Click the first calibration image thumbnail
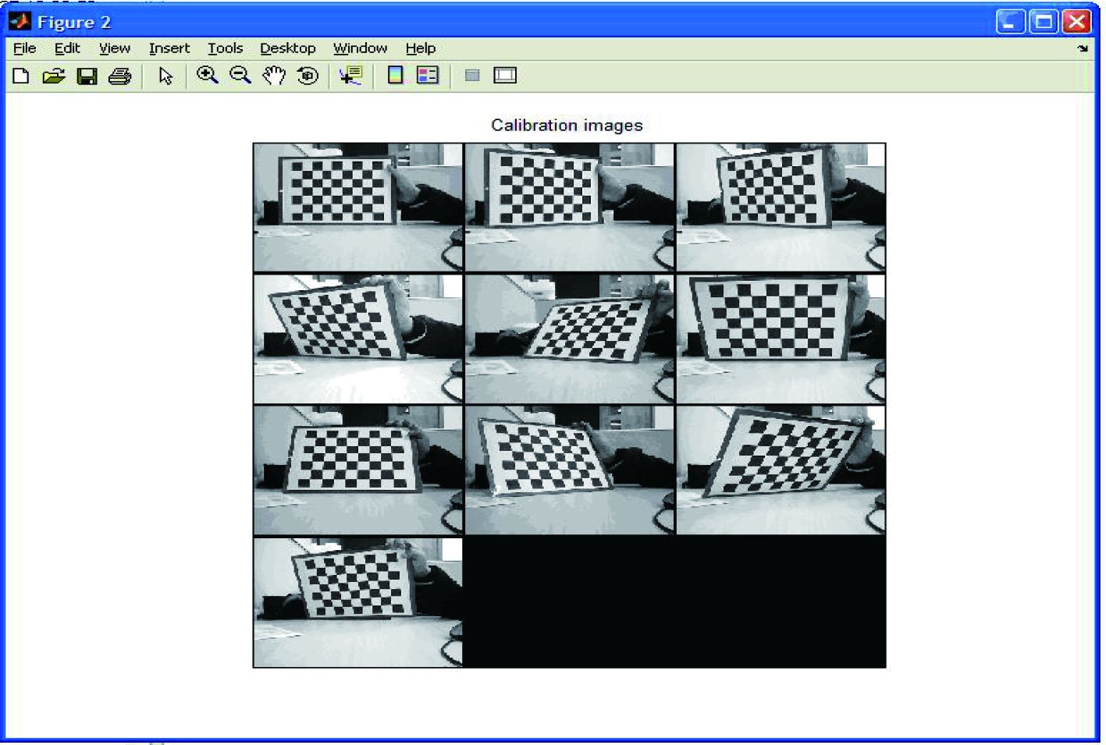Viewport: 1106px width, 745px height. point(358,208)
